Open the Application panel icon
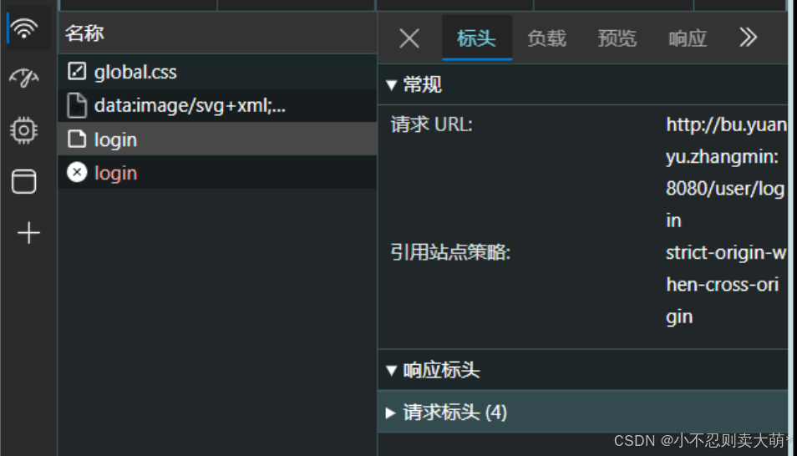 point(24,181)
